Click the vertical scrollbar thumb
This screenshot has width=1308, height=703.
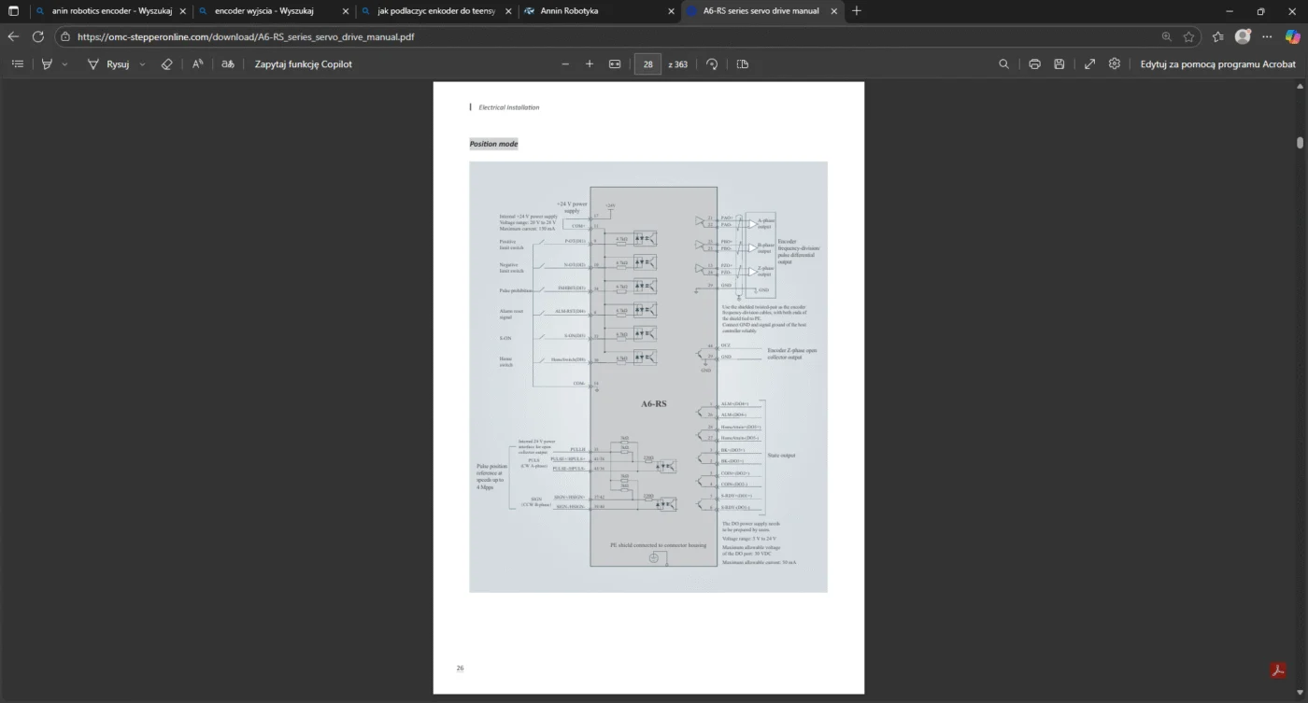click(1300, 143)
